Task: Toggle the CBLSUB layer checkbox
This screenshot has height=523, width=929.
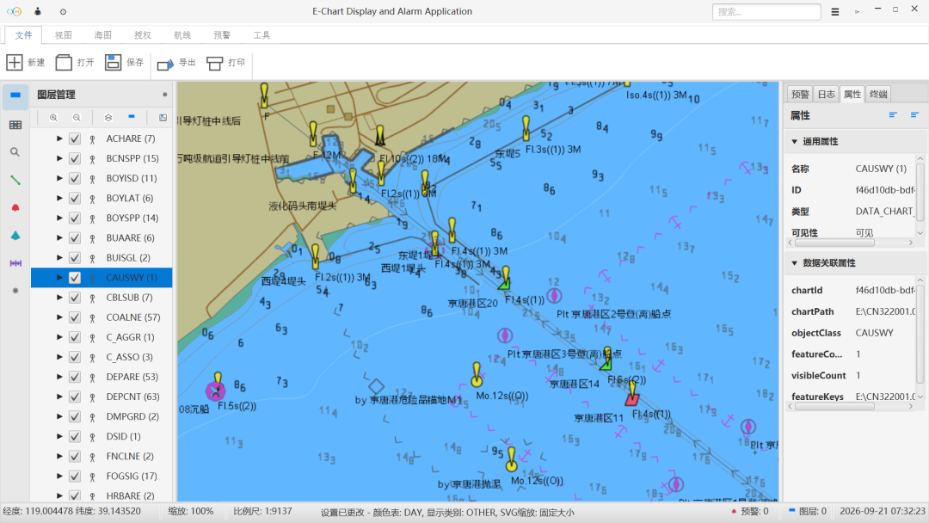Action: click(75, 298)
